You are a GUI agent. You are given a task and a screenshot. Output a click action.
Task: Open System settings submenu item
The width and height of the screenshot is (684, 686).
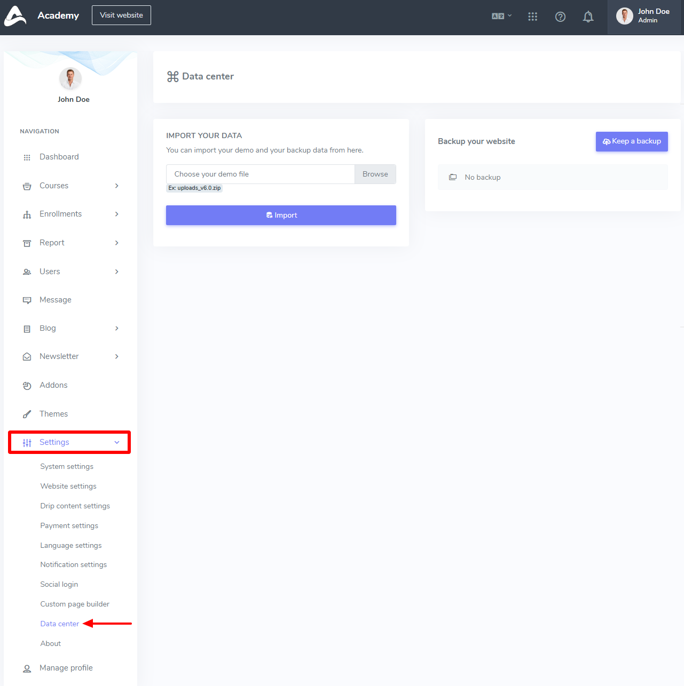67,466
